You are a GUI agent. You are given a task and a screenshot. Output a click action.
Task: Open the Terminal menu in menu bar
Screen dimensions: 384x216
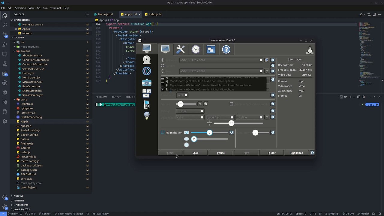55,8
